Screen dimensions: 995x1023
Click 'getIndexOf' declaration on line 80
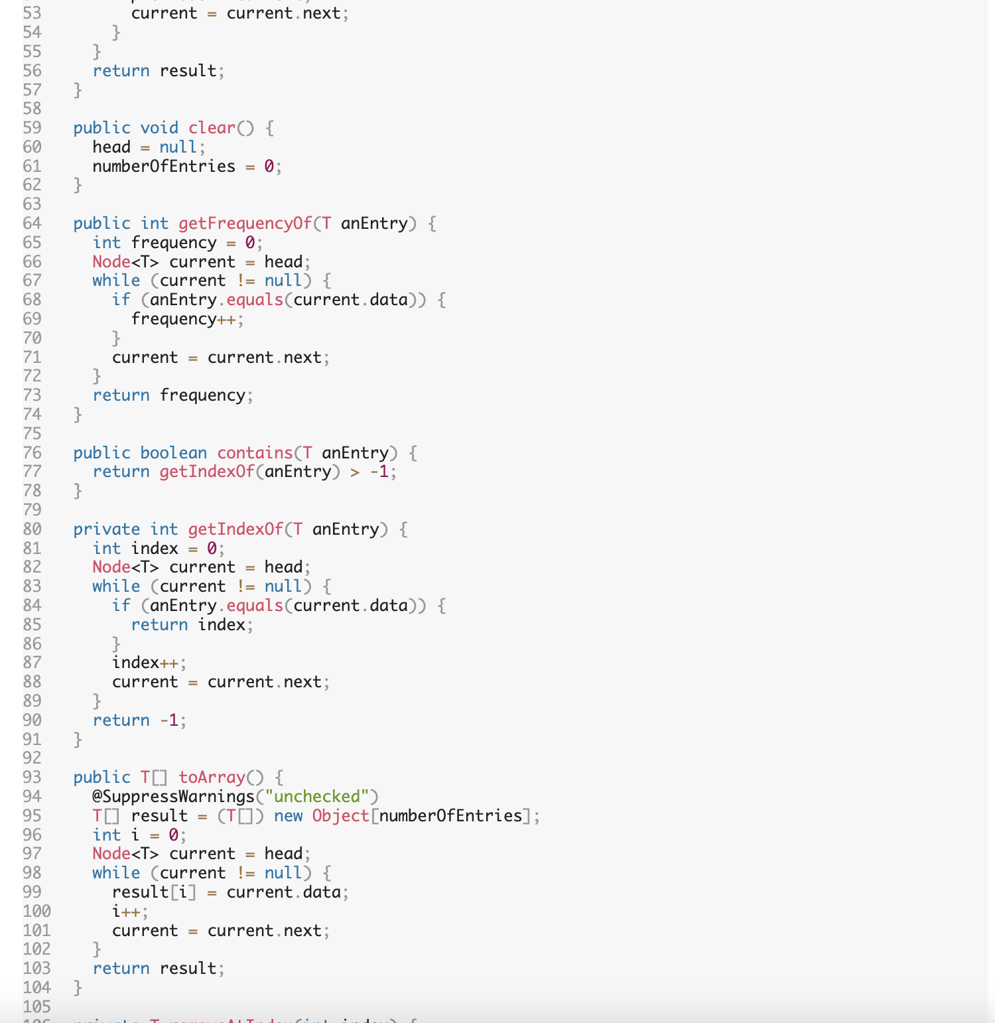coord(235,529)
